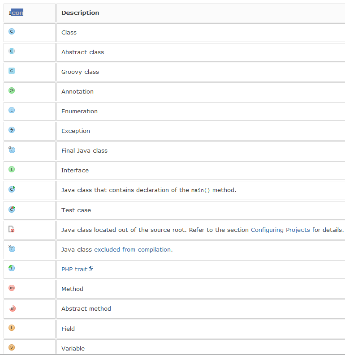Click the out-of-source-root Java class icon
The image size is (345, 355).
(11, 229)
